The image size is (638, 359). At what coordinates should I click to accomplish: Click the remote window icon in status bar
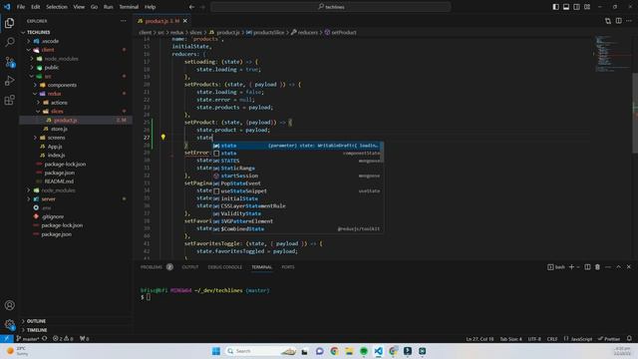tap(7, 339)
